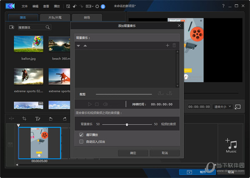The height and width of the screenshot is (178, 250).
Task: Enable the 自动淡入/淡出 auto fade checkbox
Action: click(82, 141)
